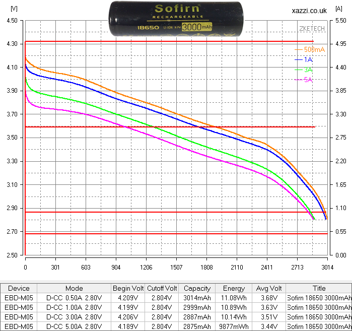Click the 3.51V average voltage cell
Screen dimensions: 352x331
click(x=269, y=317)
